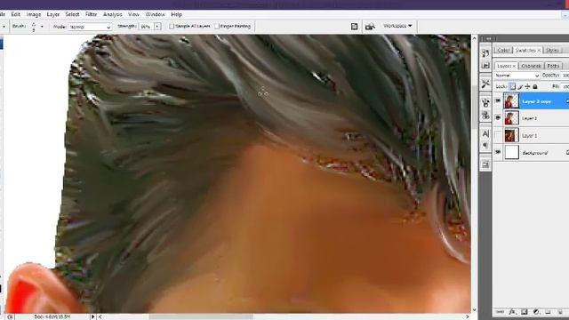Click the Strength value field
The image size is (569, 320).
click(146, 27)
